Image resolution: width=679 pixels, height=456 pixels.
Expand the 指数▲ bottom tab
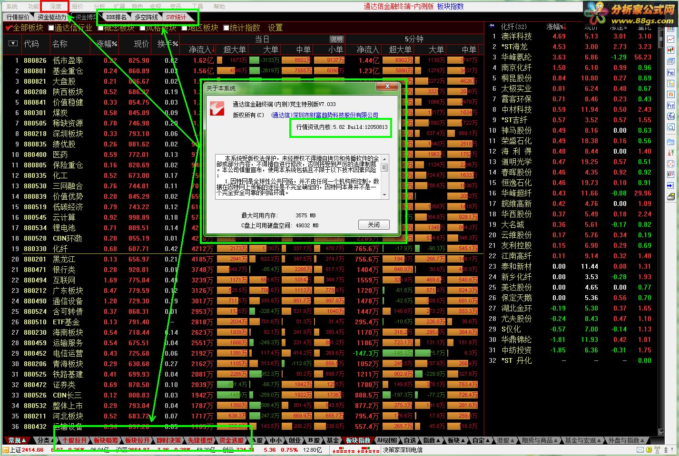pos(432,440)
